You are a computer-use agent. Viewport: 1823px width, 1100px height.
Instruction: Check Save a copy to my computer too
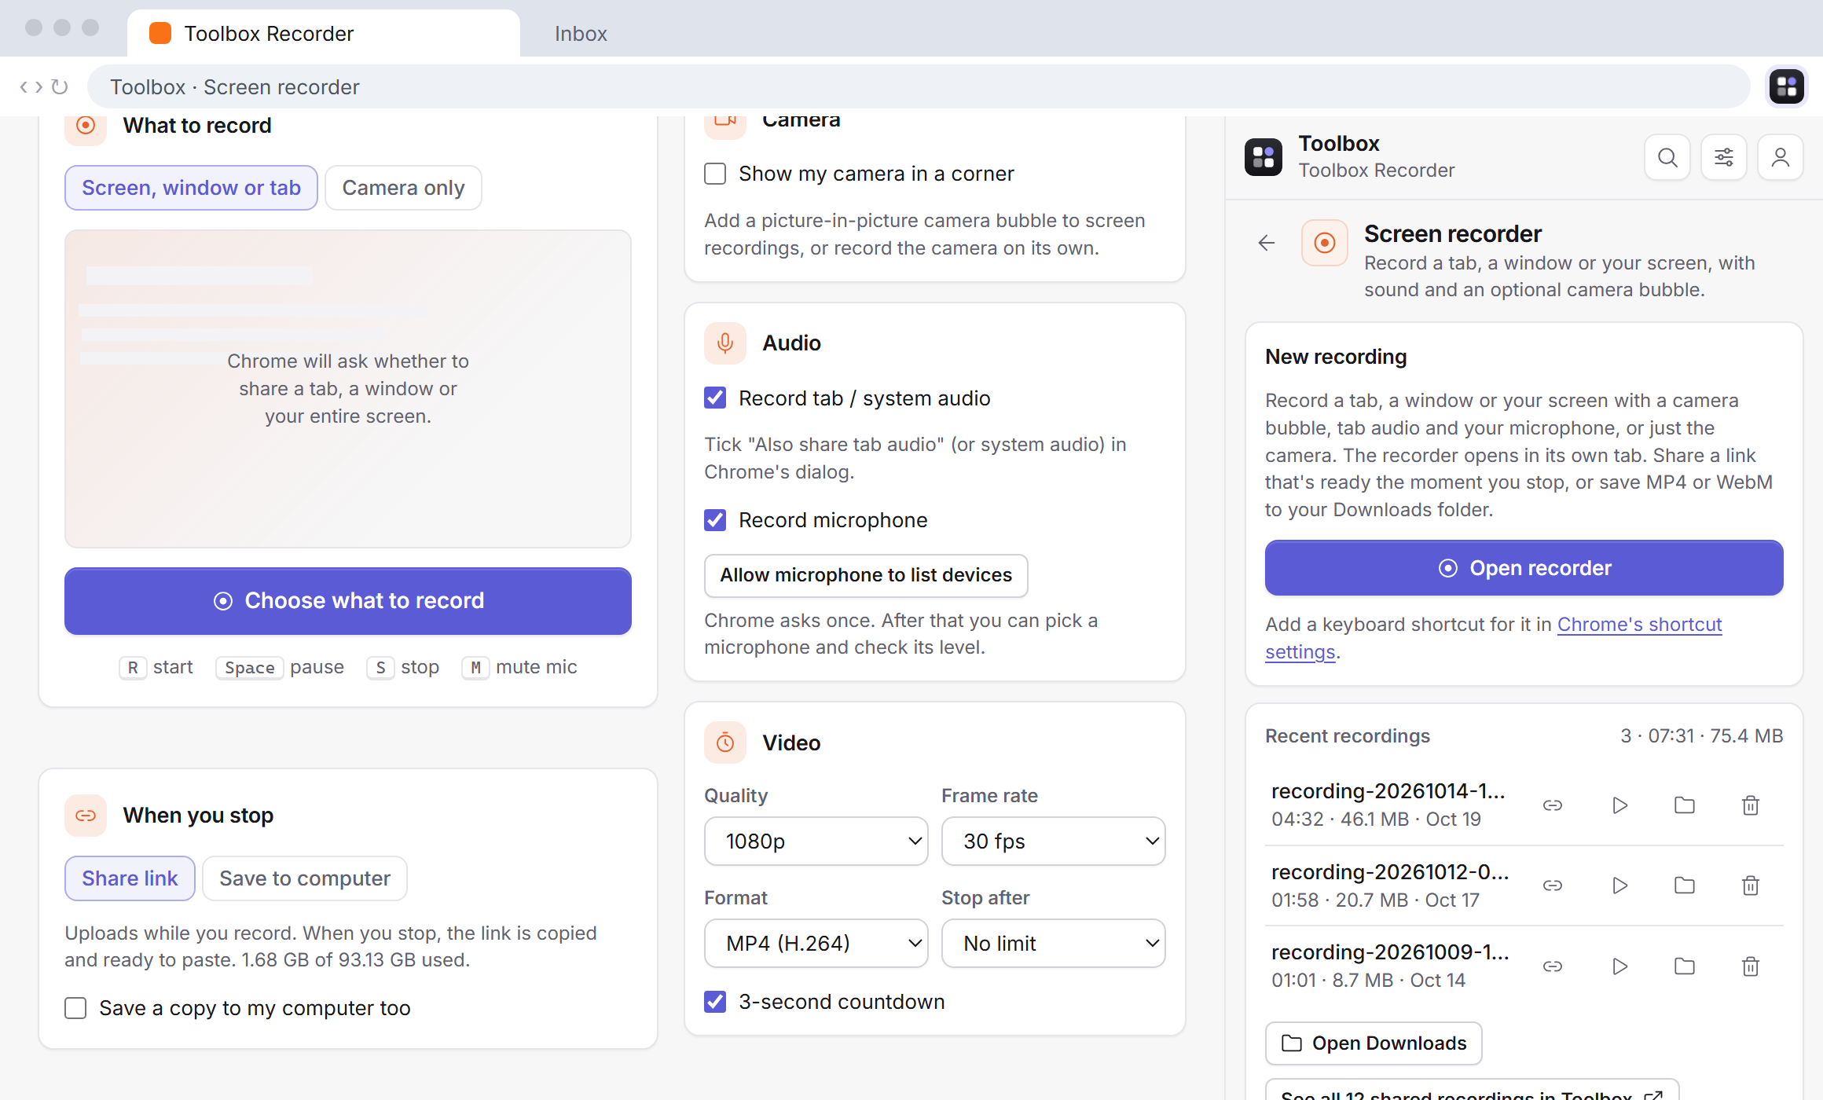click(75, 1008)
